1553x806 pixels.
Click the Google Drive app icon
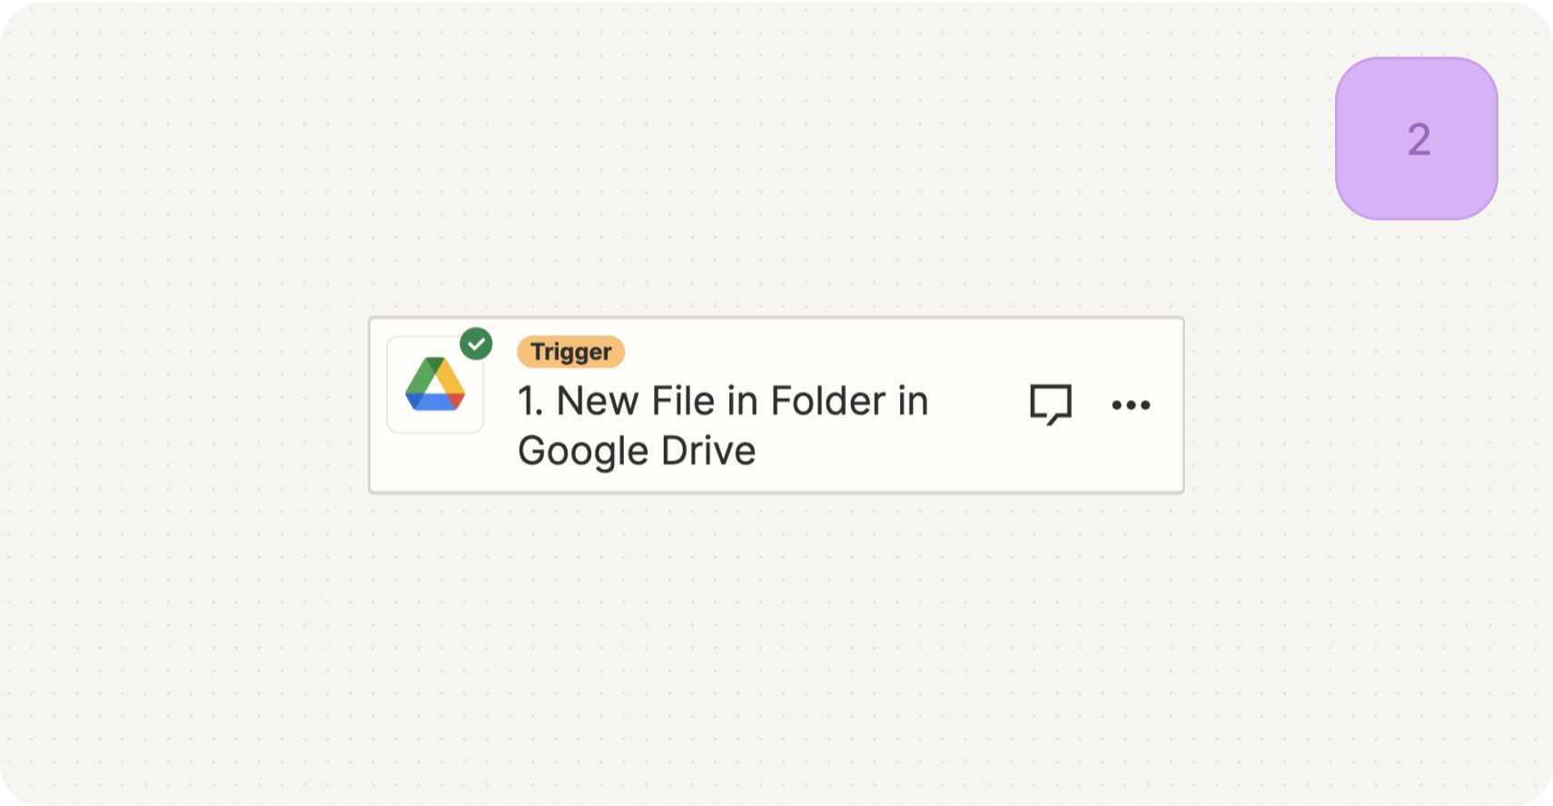click(x=435, y=384)
